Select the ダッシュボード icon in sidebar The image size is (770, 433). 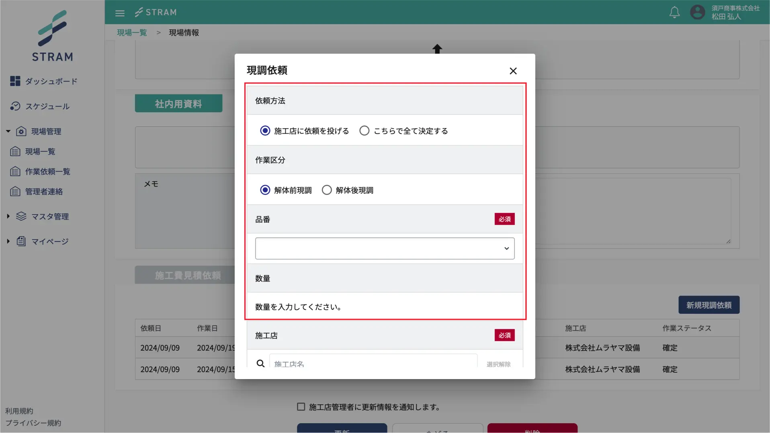click(x=15, y=81)
